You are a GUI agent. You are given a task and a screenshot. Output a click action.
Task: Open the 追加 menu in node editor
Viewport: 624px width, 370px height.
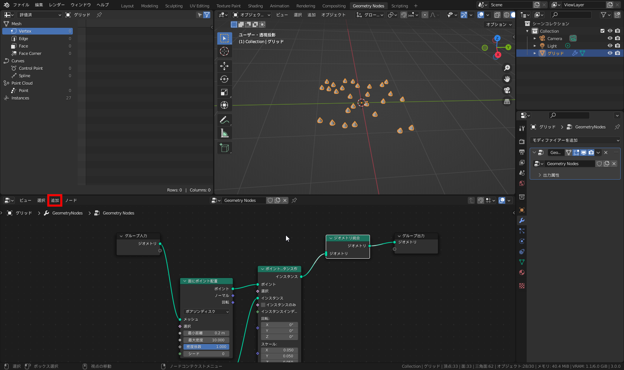55,200
